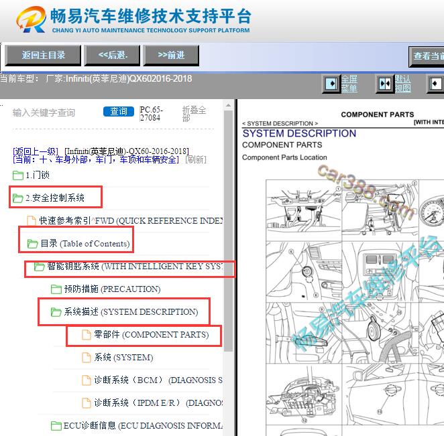
Task: Collapse the 2.安全控制系统 folder icon
Action: click(18, 198)
